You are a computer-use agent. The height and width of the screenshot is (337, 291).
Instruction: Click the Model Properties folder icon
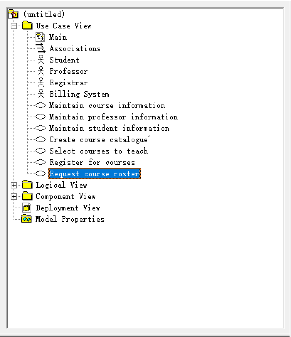tap(27, 219)
